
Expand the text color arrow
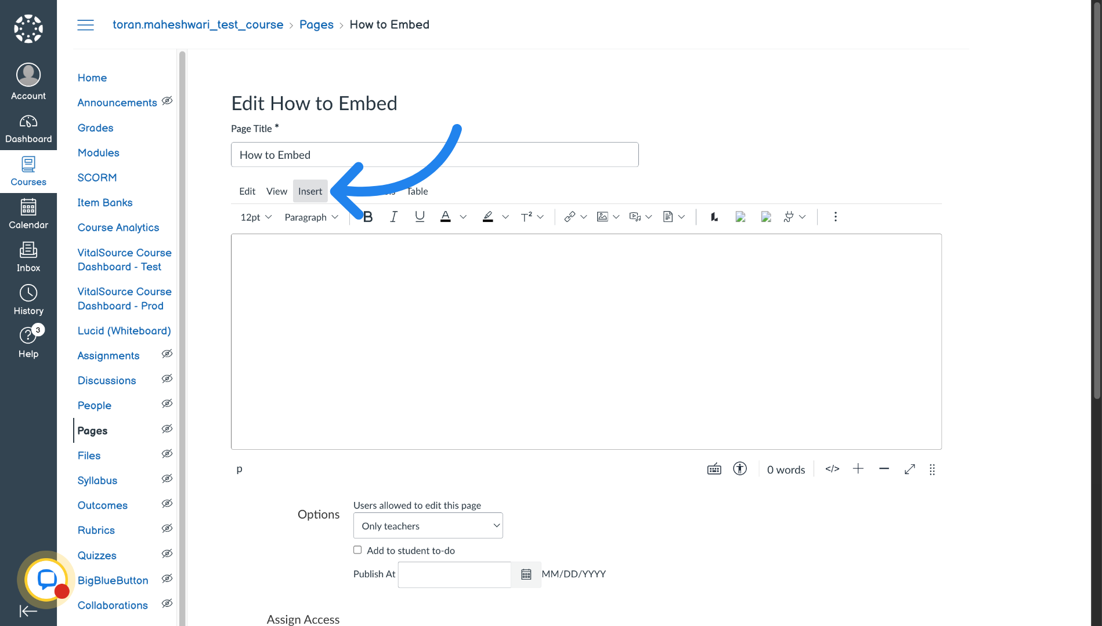pyautogui.click(x=463, y=217)
